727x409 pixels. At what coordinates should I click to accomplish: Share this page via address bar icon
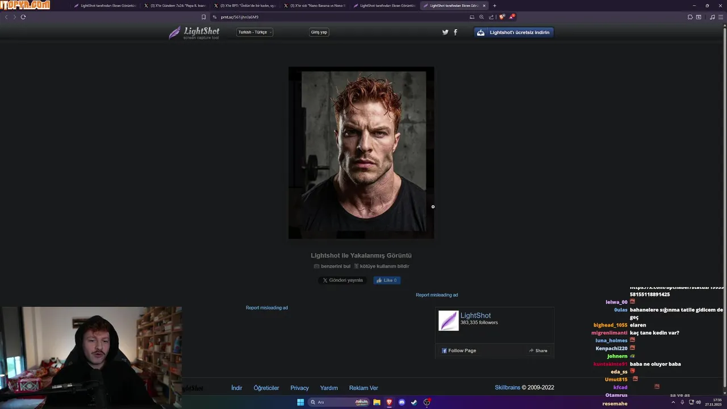click(491, 17)
